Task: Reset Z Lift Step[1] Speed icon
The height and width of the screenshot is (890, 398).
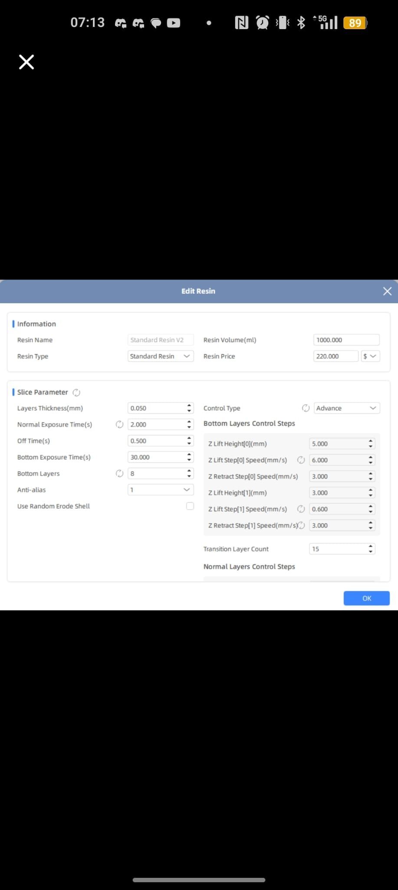Action: coord(301,509)
